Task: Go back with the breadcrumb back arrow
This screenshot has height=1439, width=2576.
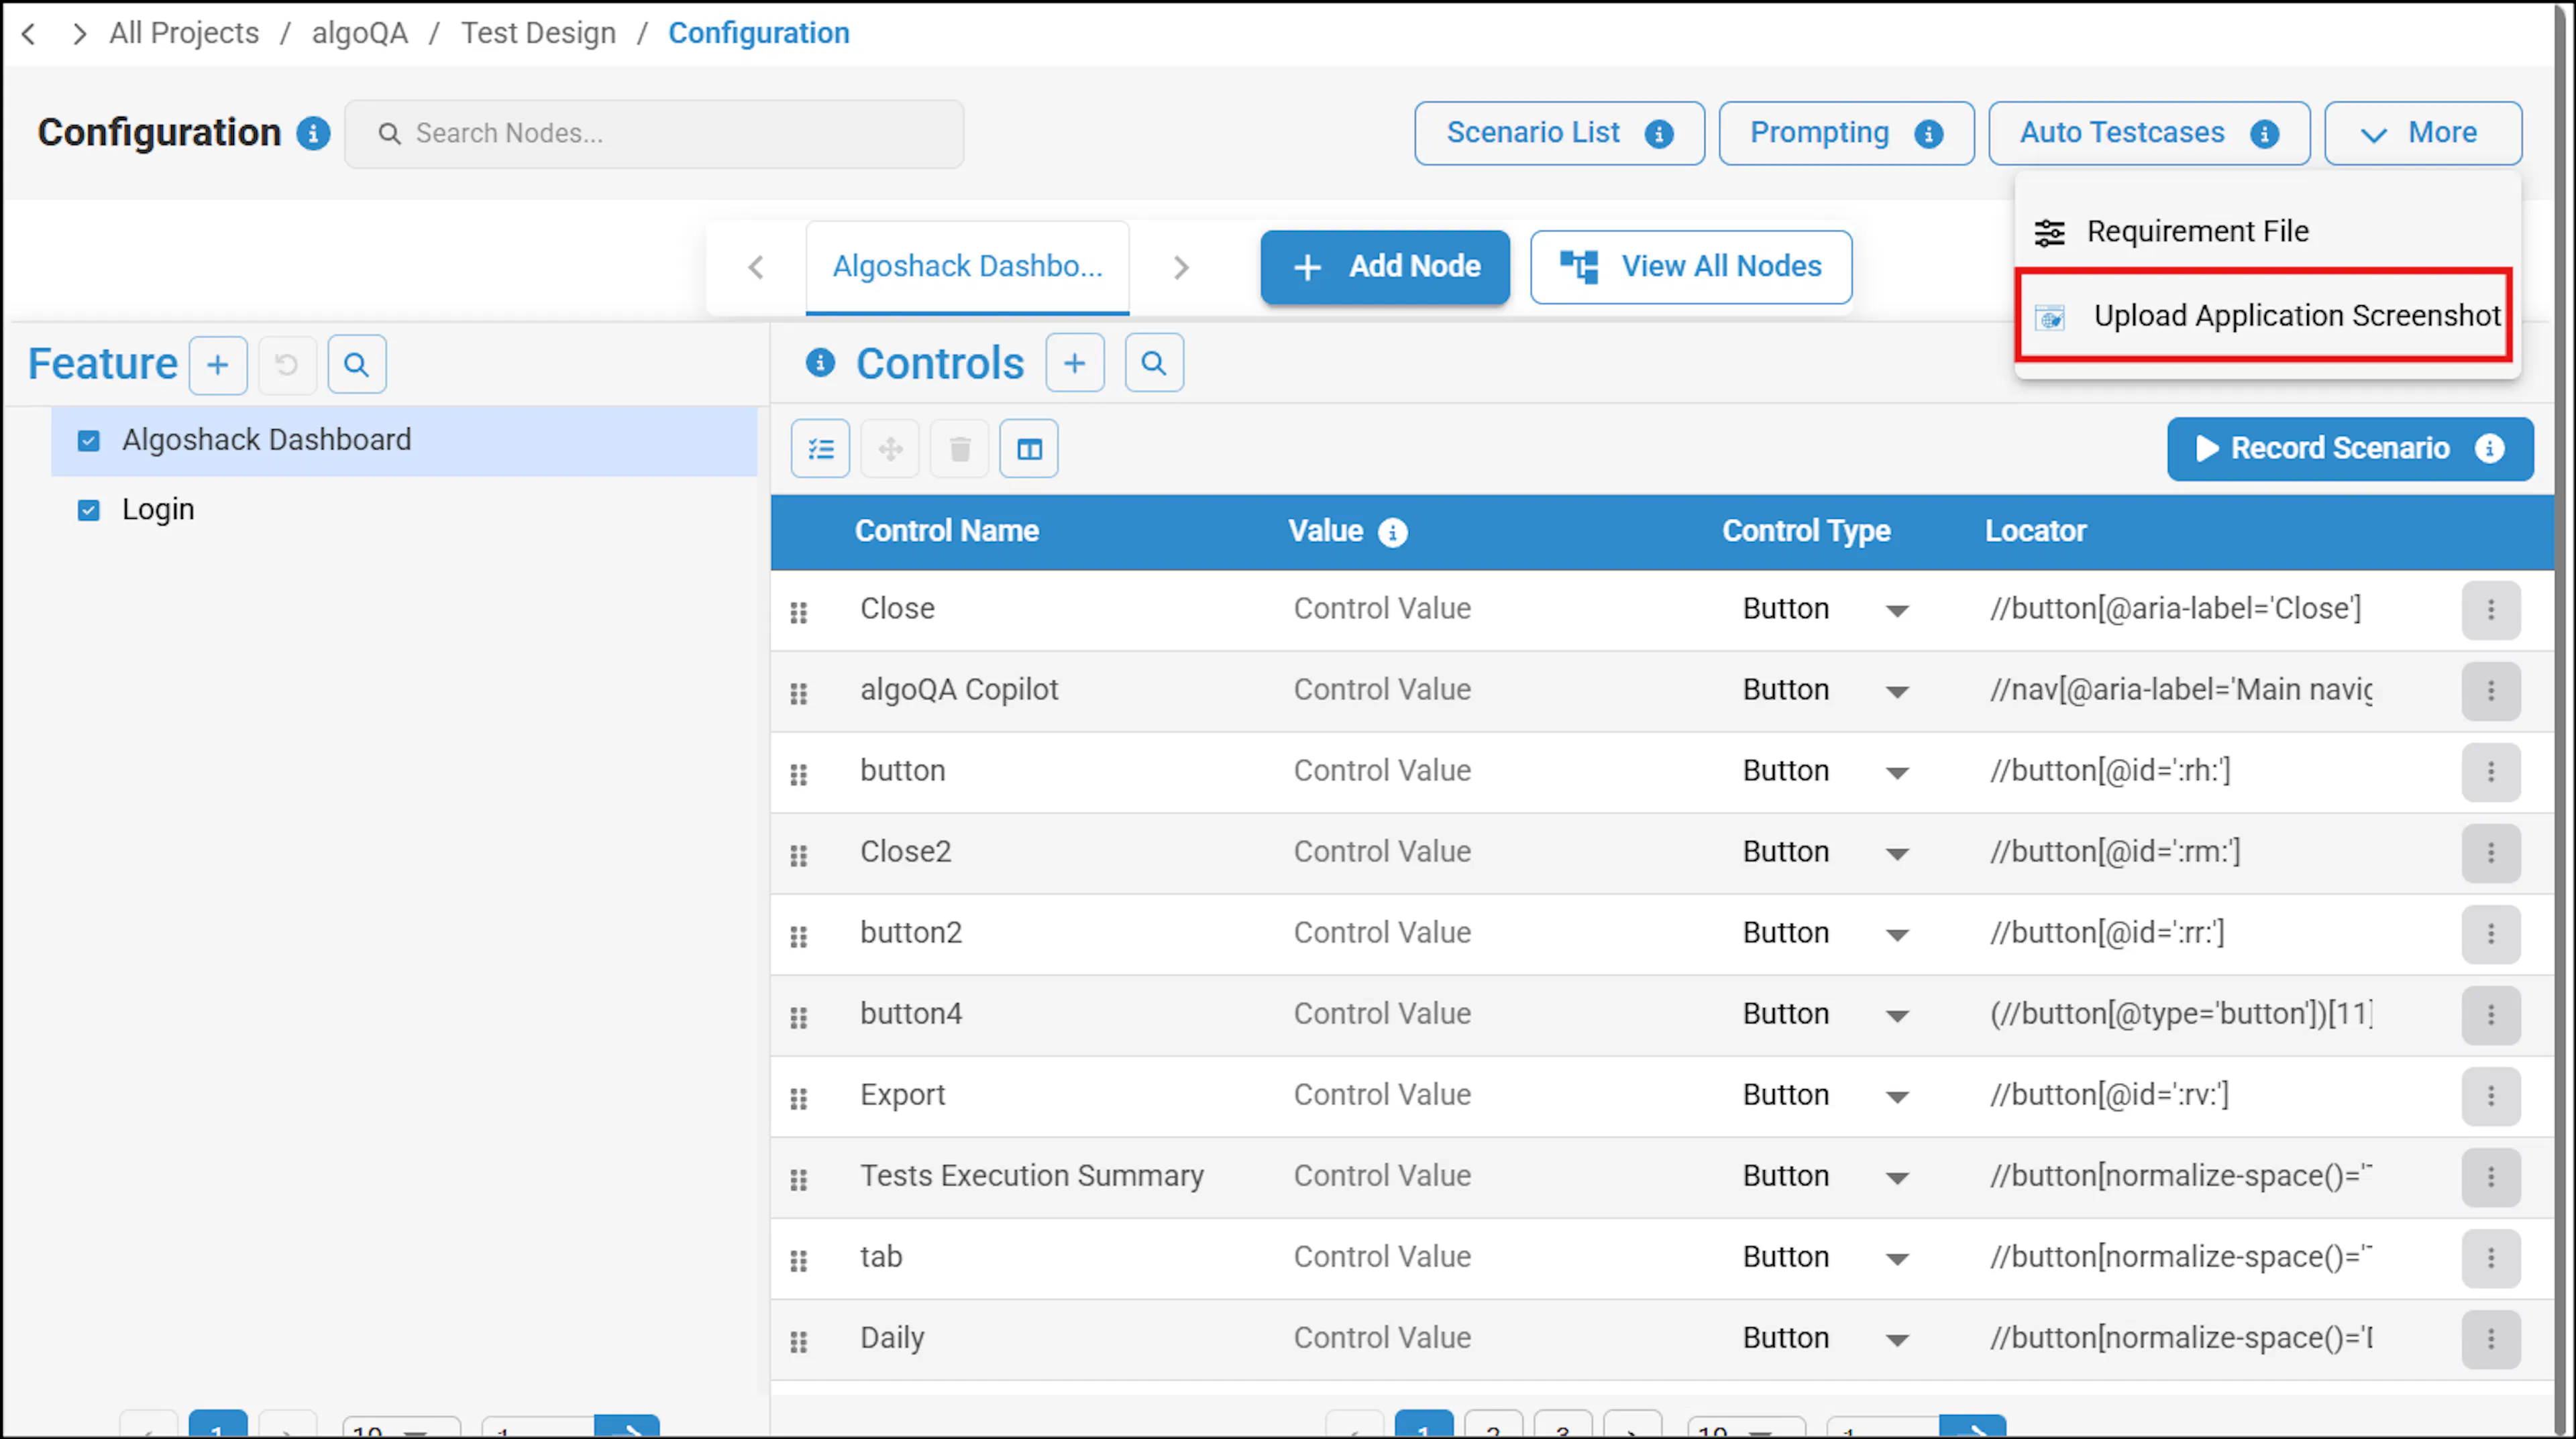Action: point(29,34)
